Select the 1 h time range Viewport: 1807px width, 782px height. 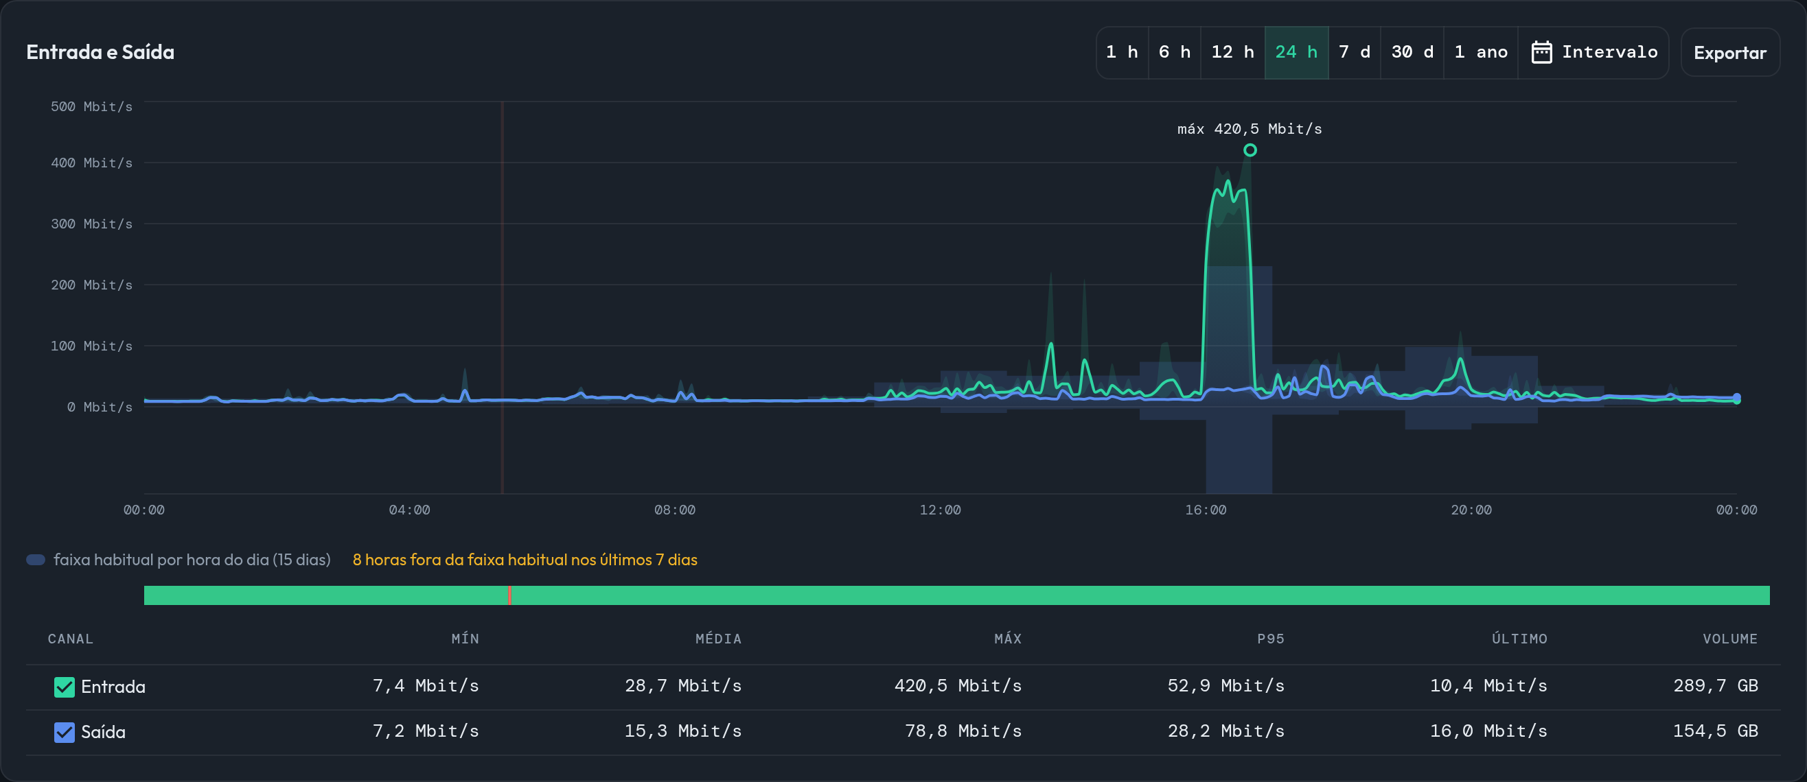[1122, 53]
